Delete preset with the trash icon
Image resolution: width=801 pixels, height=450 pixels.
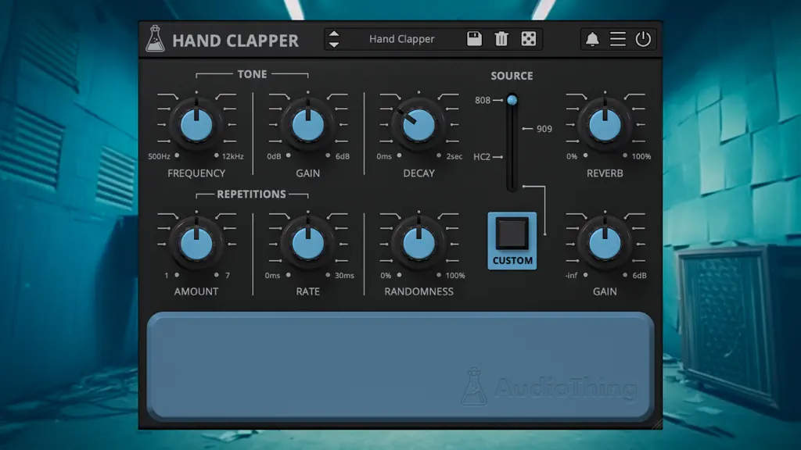[x=501, y=39]
